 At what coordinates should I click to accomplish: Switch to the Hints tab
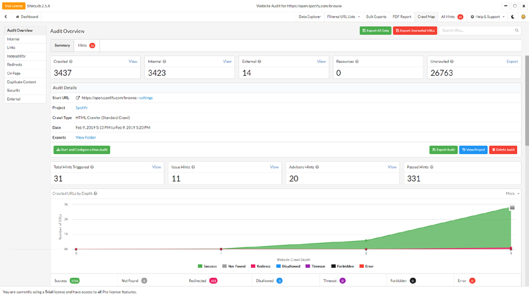pyautogui.click(x=87, y=45)
